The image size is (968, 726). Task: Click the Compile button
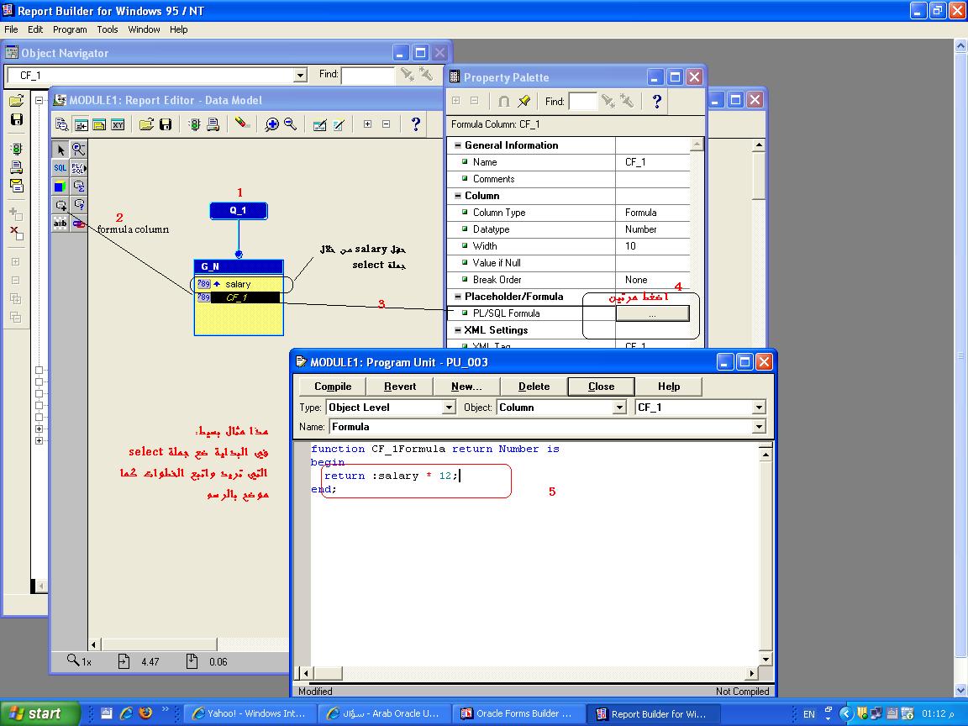tap(333, 387)
